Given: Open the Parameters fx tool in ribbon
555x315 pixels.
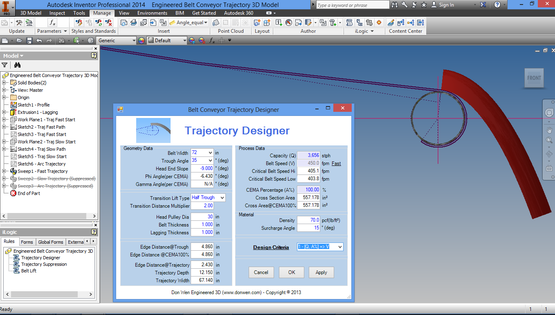Looking at the screenshot, I should click(52, 23).
